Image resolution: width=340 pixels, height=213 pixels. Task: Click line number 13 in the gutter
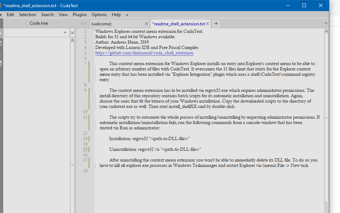[85, 139]
